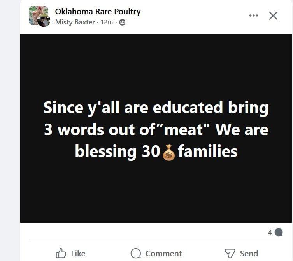View the 4 comments count
293x261 pixels.
click(x=270, y=233)
